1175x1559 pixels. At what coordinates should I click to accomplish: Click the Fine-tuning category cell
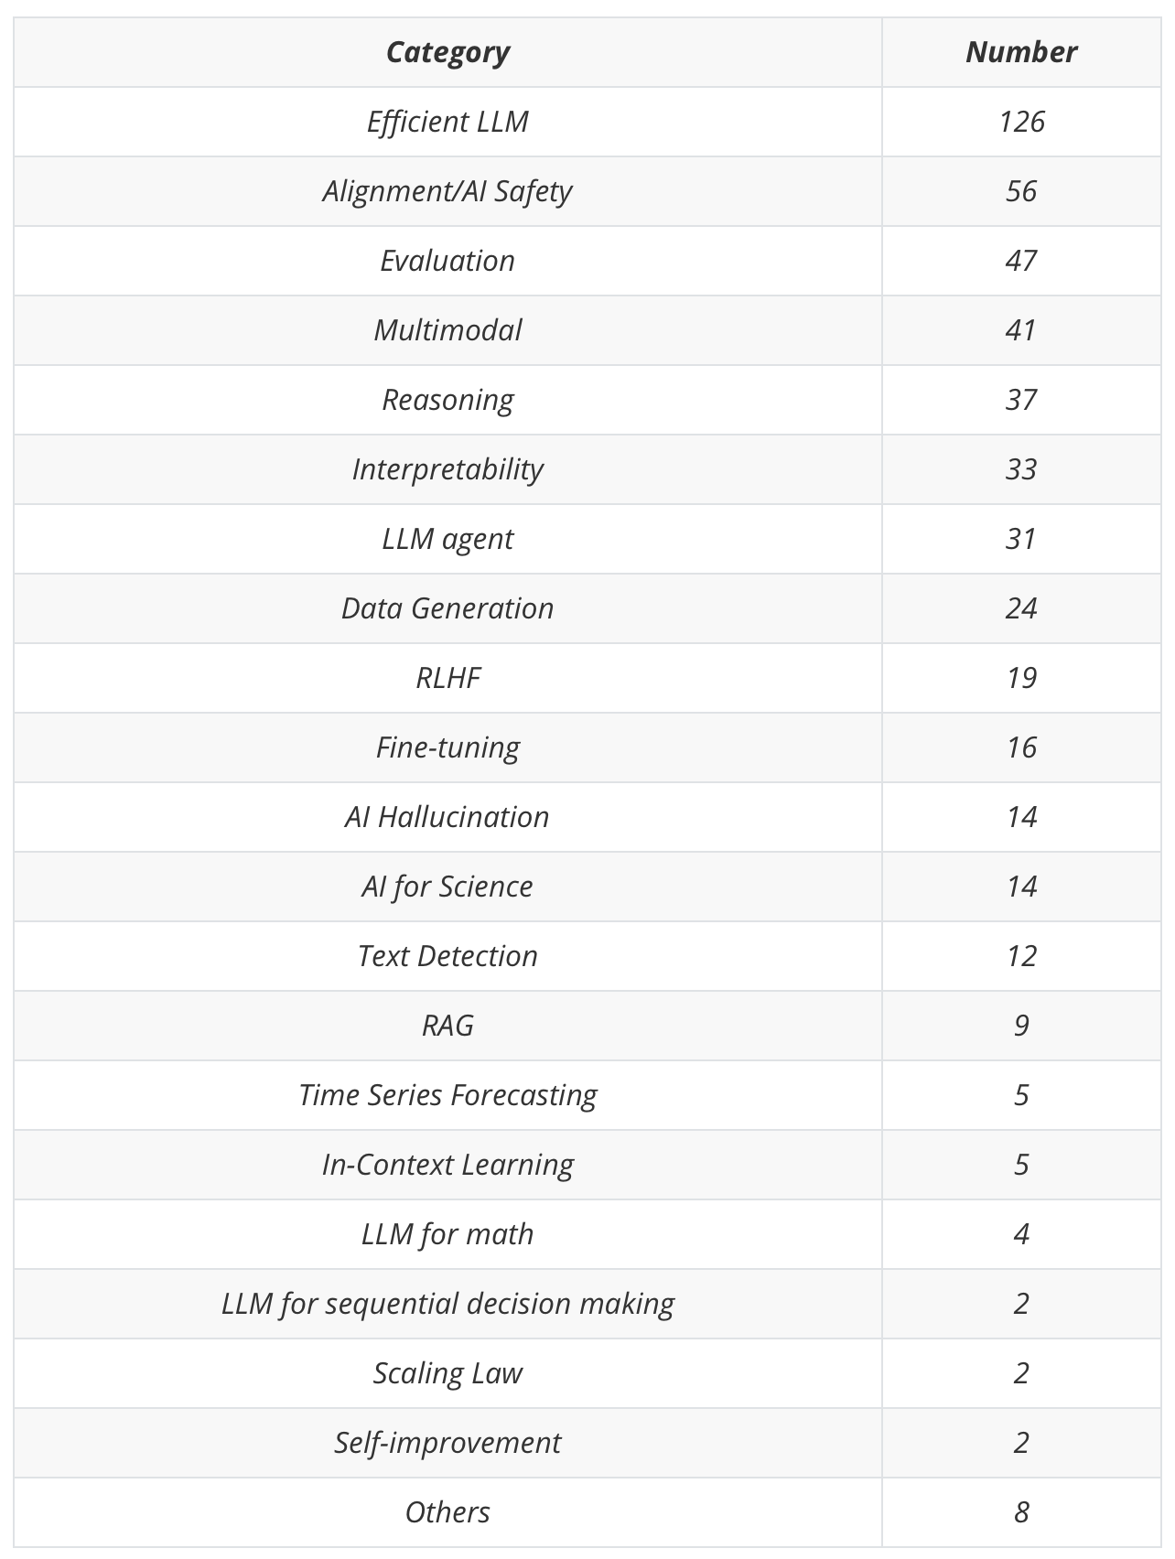(447, 747)
